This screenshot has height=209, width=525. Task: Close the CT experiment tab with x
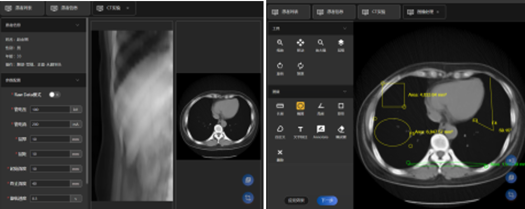pyautogui.click(x=128, y=8)
